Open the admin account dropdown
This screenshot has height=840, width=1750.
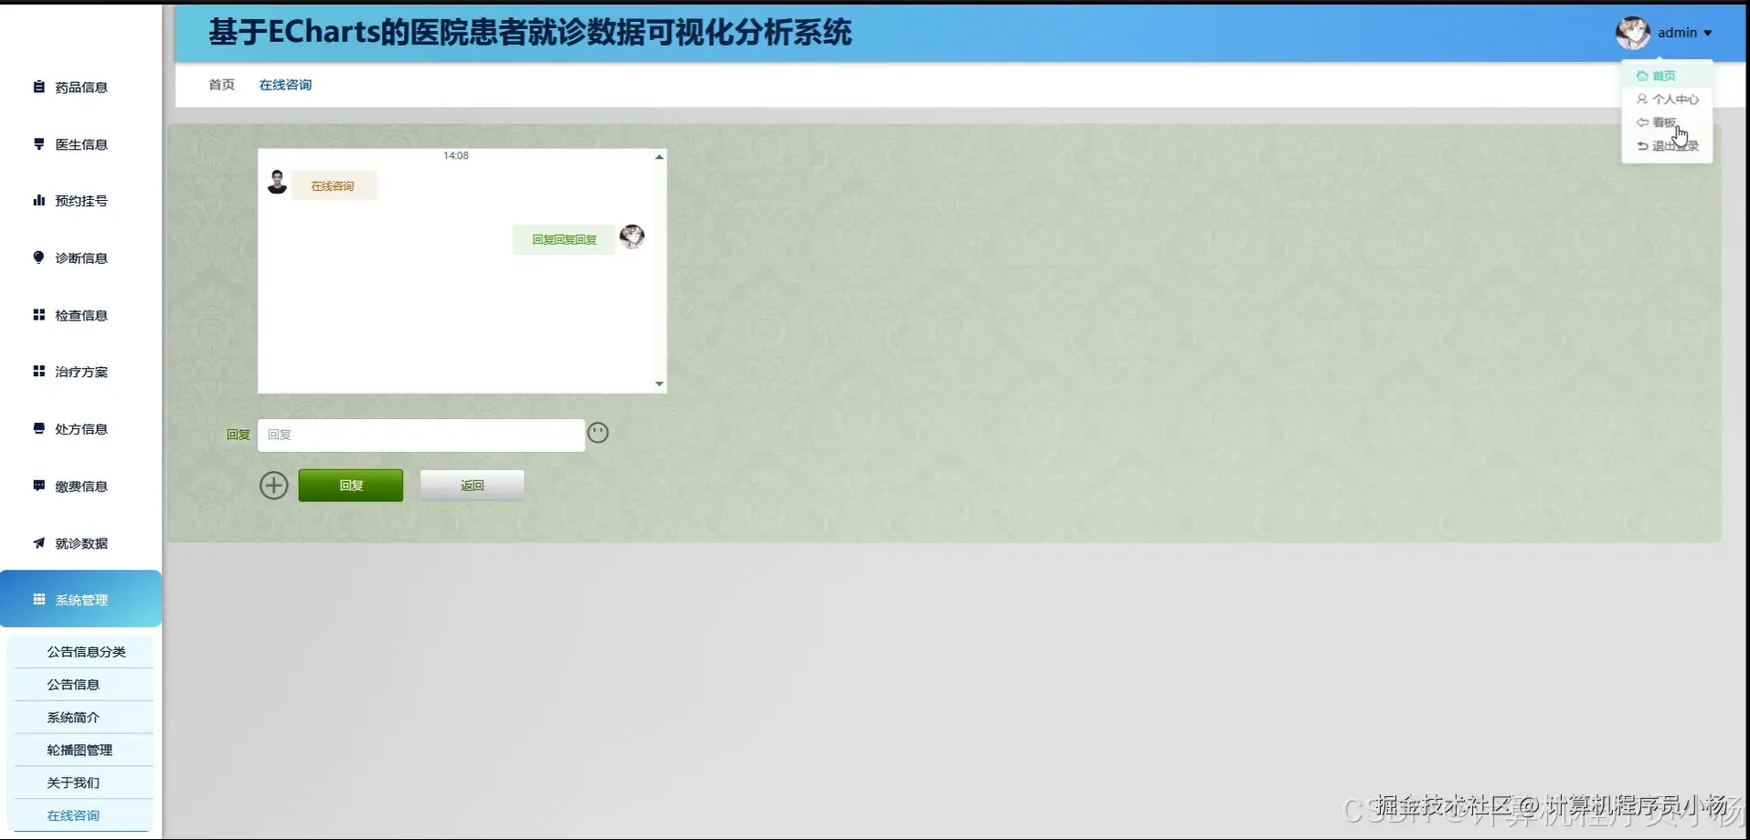pyautogui.click(x=1677, y=32)
